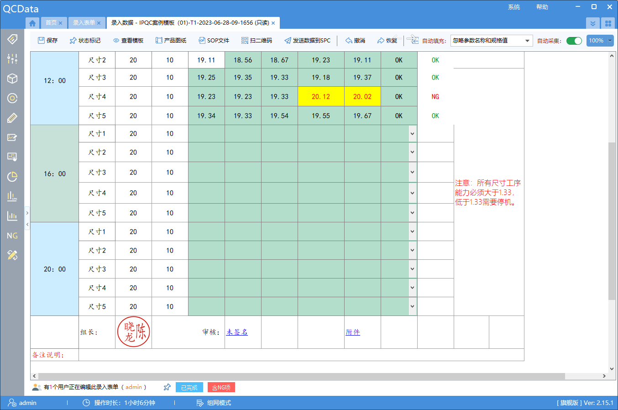Open the result dropdown for 16:00 尺寸1
The height and width of the screenshot is (410, 618).
tap(413, 134)
